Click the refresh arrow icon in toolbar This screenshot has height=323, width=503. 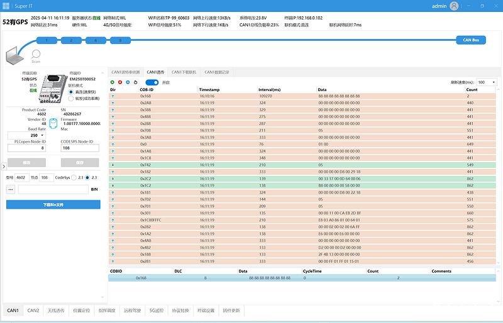pyautogui.click(x=136, y=82)
